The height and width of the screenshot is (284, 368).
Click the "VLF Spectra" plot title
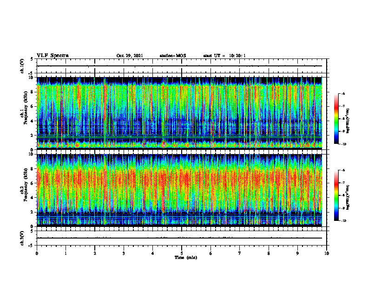click(53, 56)
